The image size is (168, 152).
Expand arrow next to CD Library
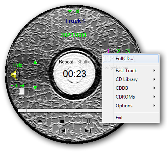click(154, 79)
